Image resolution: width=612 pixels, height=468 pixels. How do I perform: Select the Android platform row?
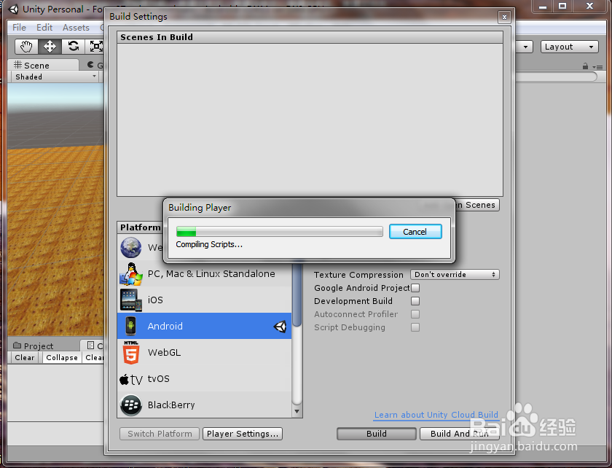204,326
